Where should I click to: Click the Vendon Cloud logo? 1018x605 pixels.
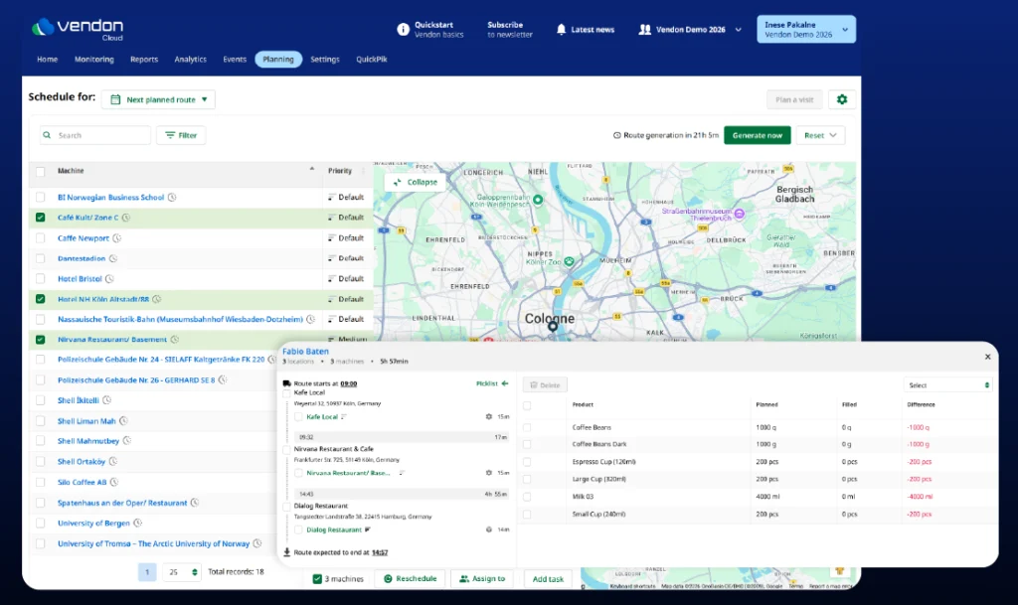tap(78, 29)
